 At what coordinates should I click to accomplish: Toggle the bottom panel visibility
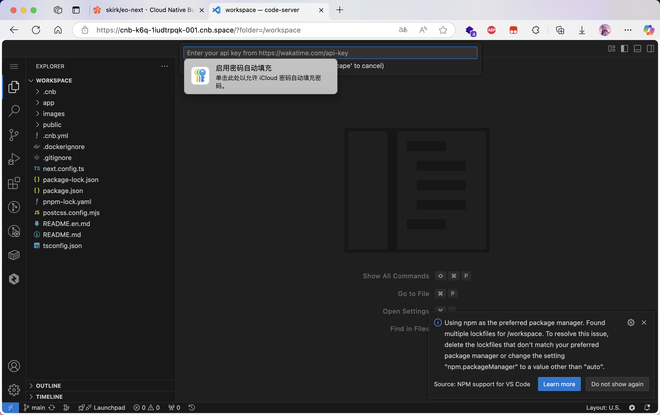637,48
